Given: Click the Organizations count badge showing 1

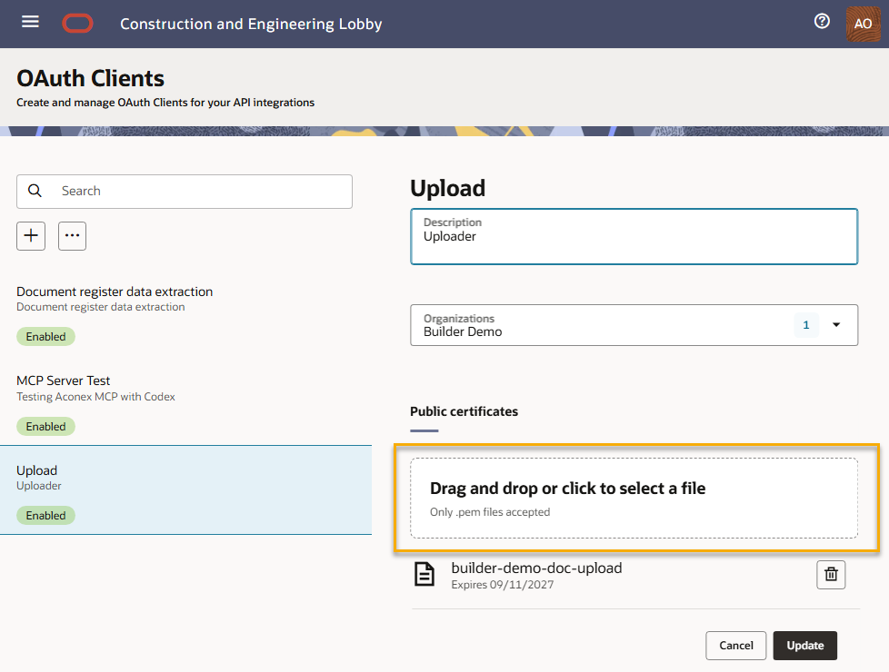Looking at the screenshot, I should coord(805,325).
